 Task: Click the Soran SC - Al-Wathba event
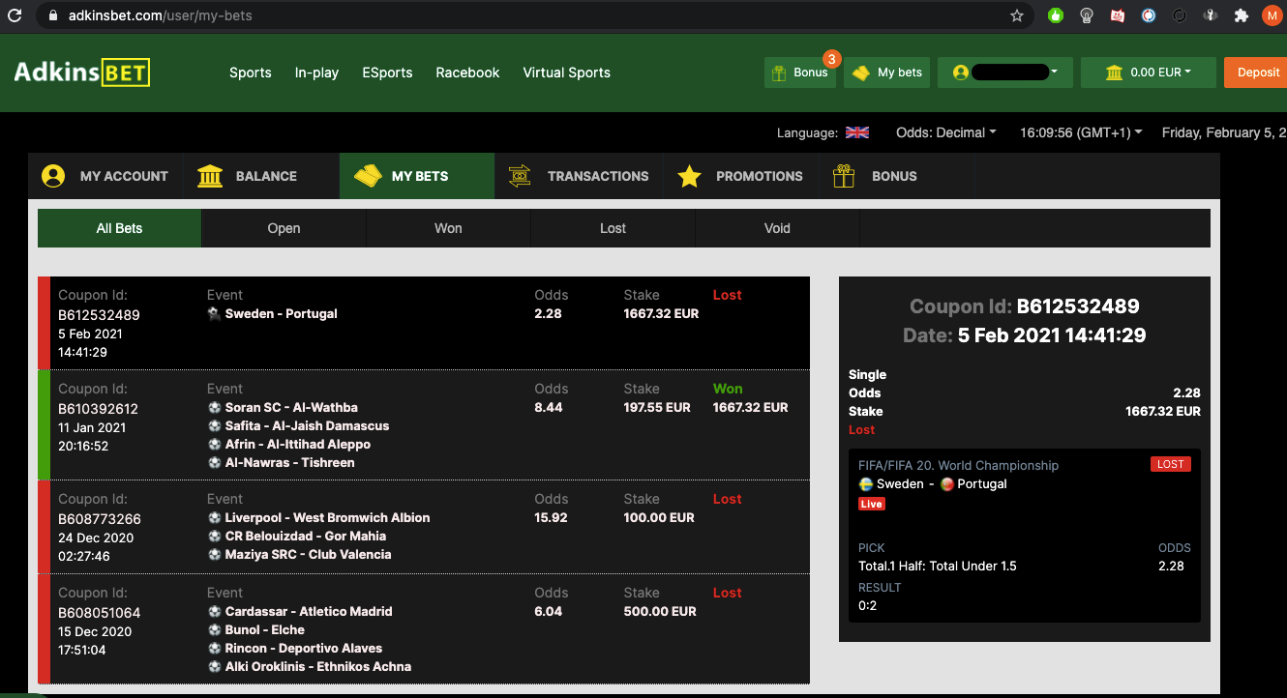[x=291, y=408]
